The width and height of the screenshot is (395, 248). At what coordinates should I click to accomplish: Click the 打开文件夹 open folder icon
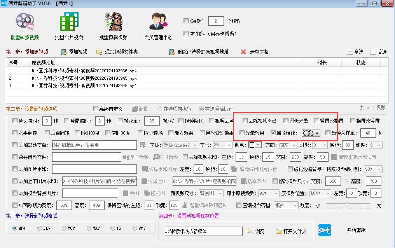pos(279,231)
